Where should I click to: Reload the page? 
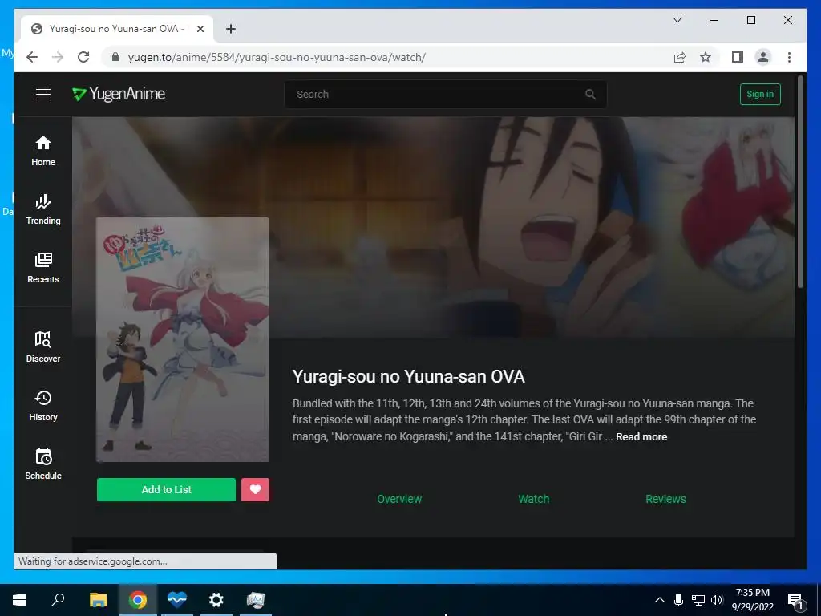[83, 57]
